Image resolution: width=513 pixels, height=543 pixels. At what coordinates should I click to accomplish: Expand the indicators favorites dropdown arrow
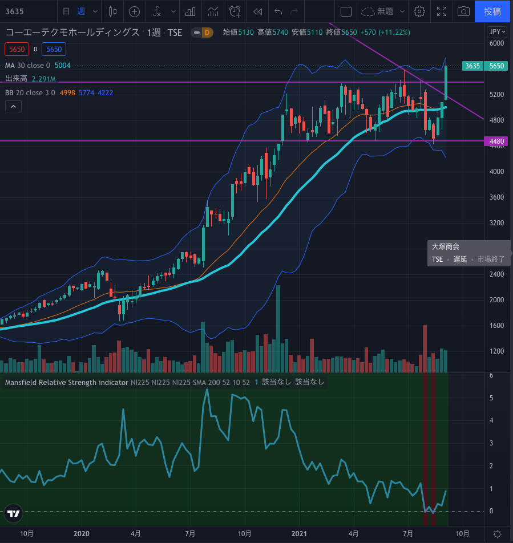(x=173, y=11)
